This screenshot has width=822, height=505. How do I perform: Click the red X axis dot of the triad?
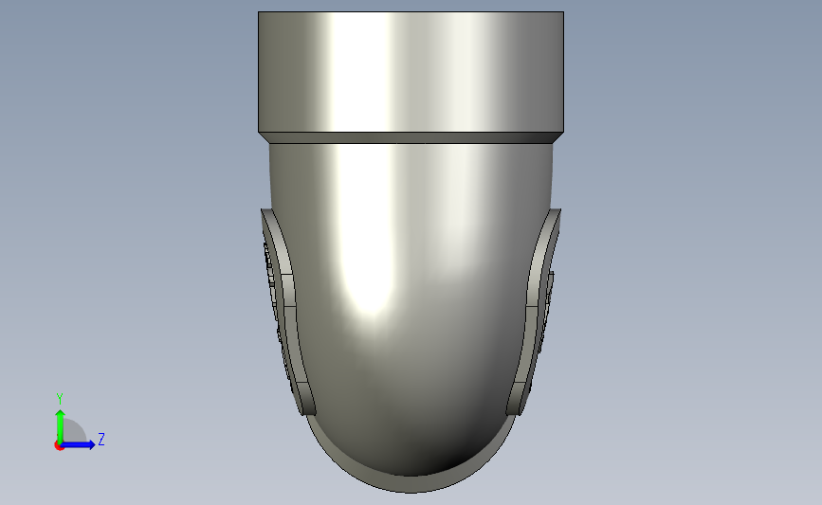(x=59, y=446)
